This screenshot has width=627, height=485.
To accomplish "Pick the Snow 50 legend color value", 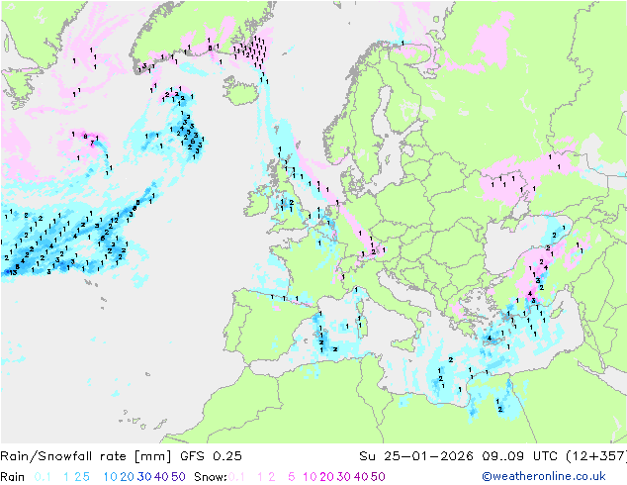I will click(378, 477).
